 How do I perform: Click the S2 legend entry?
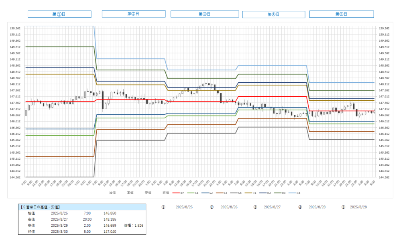click(208, 193)
